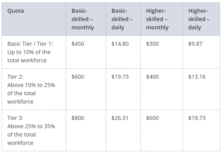Select the $300 value in Tier 1

(162, 52)
